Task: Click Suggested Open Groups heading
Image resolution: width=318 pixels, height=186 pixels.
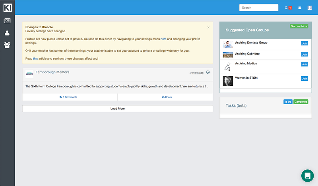Action: click(247, 30)
